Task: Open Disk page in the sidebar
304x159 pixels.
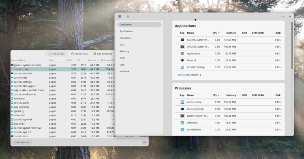Action: (139, 65)
